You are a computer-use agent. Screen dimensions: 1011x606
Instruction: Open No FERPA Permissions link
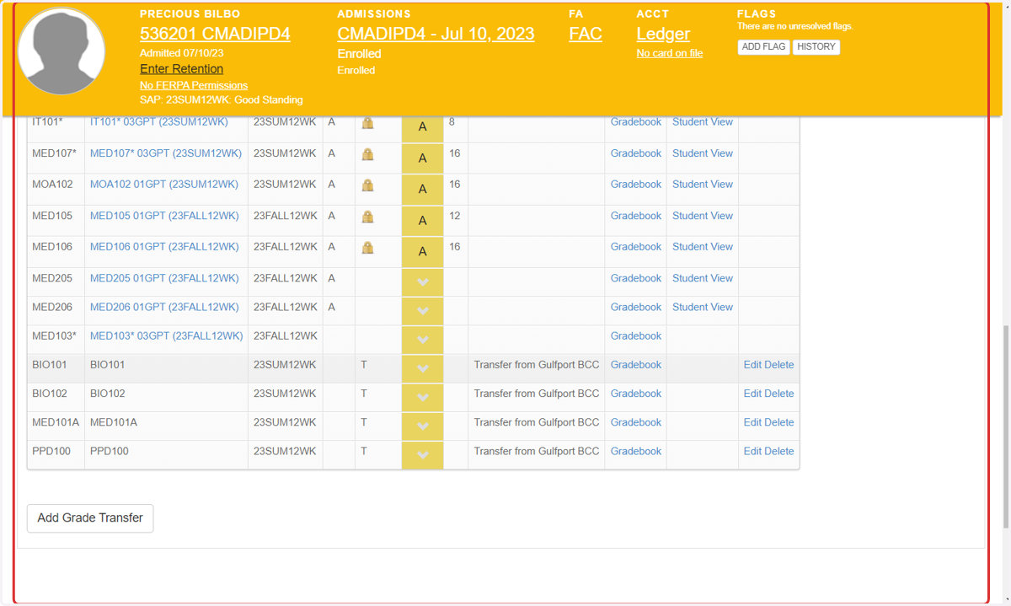[x=194, y=85]
